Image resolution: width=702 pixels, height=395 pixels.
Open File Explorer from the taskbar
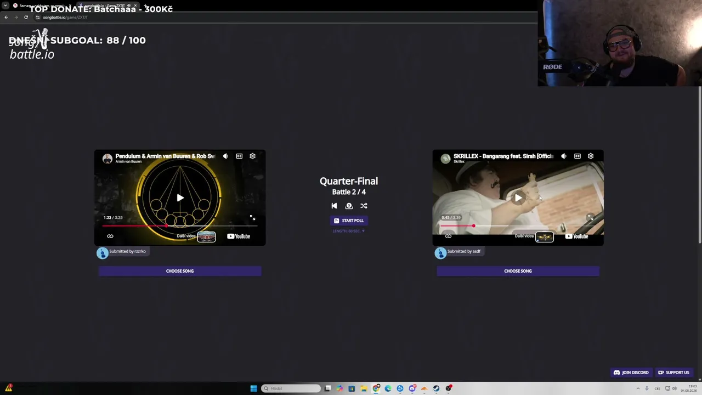point(364,388)
